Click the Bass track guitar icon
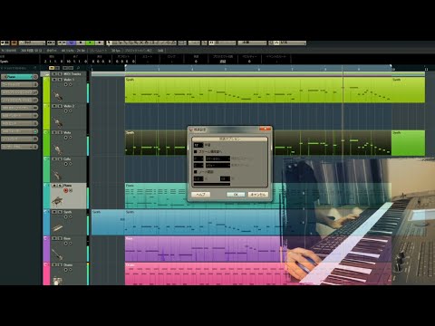 57,254
